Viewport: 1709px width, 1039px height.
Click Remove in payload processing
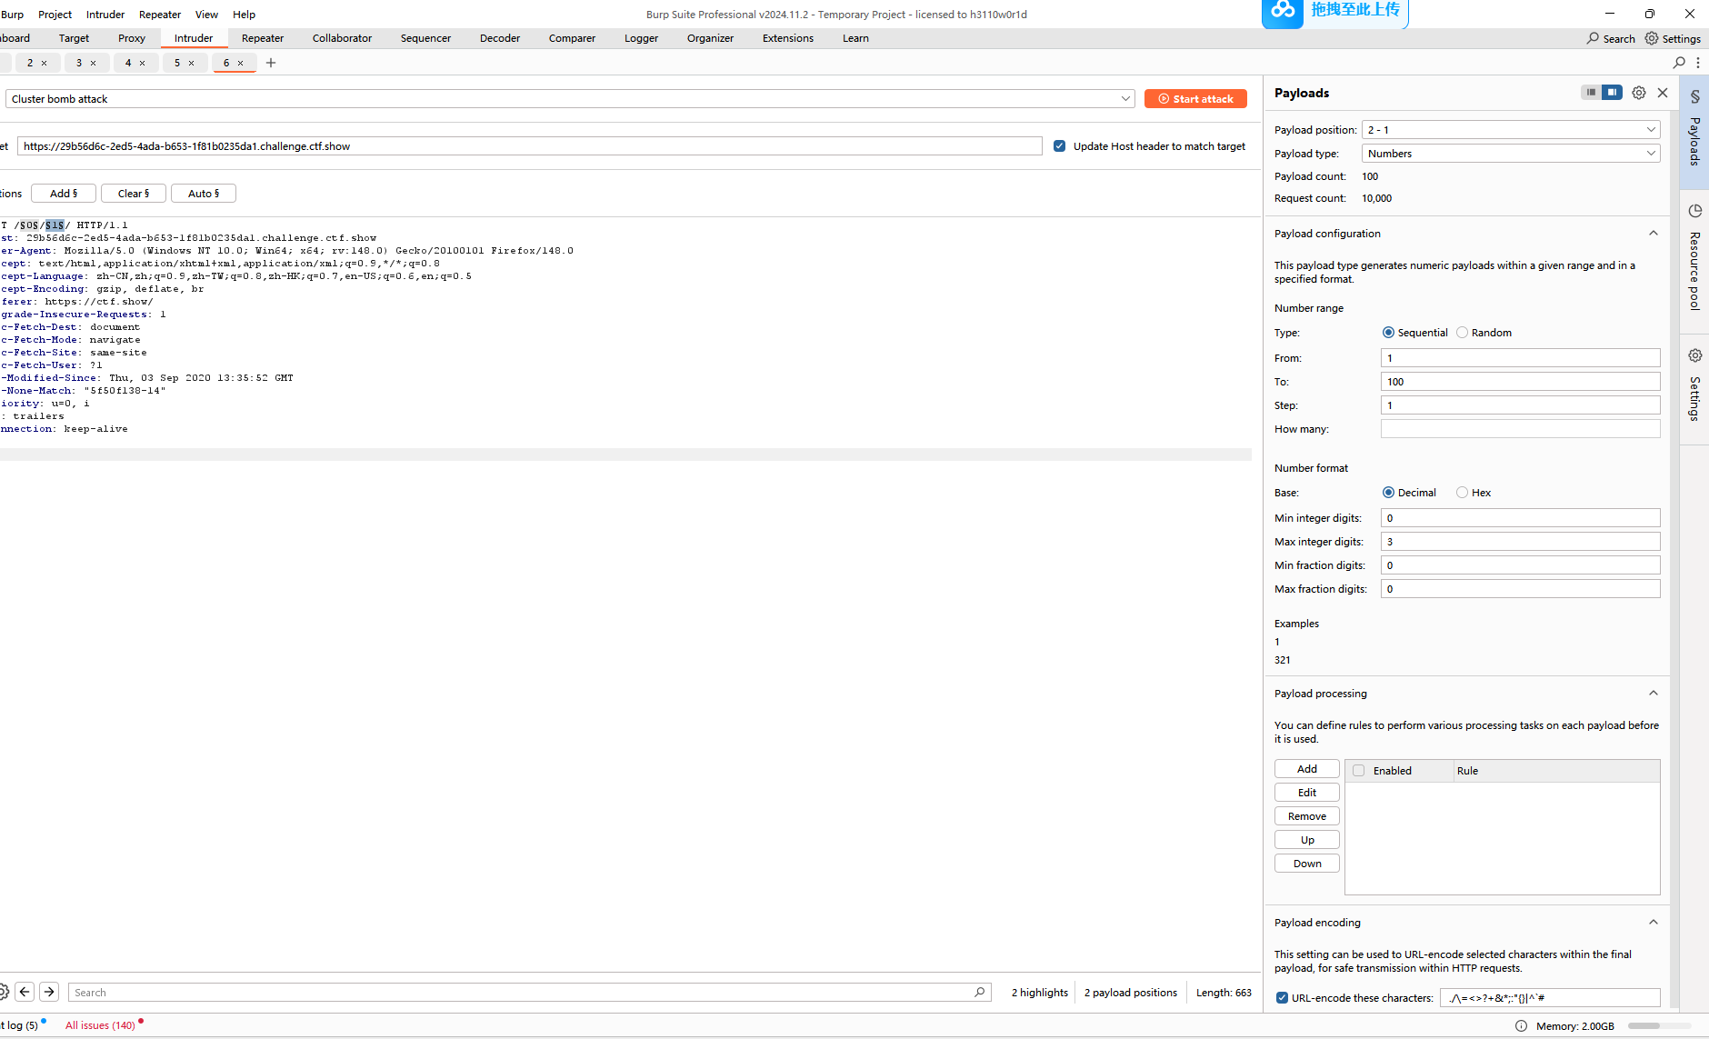coord(1307,816)
